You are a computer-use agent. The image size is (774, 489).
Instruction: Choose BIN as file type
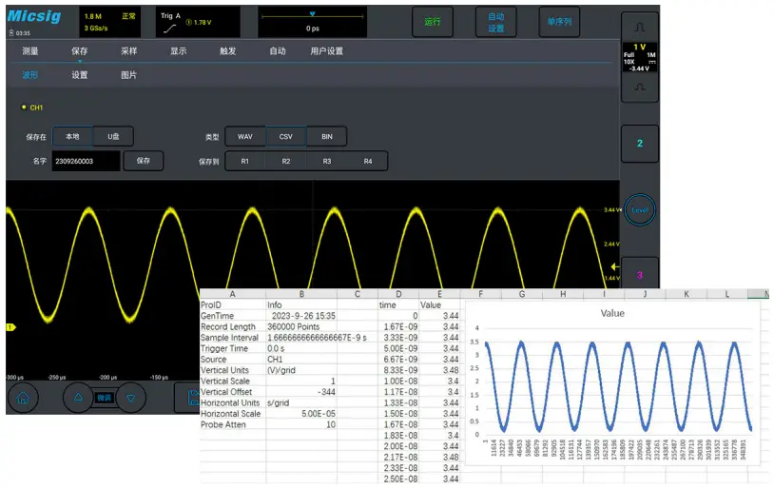pos(326,136)
